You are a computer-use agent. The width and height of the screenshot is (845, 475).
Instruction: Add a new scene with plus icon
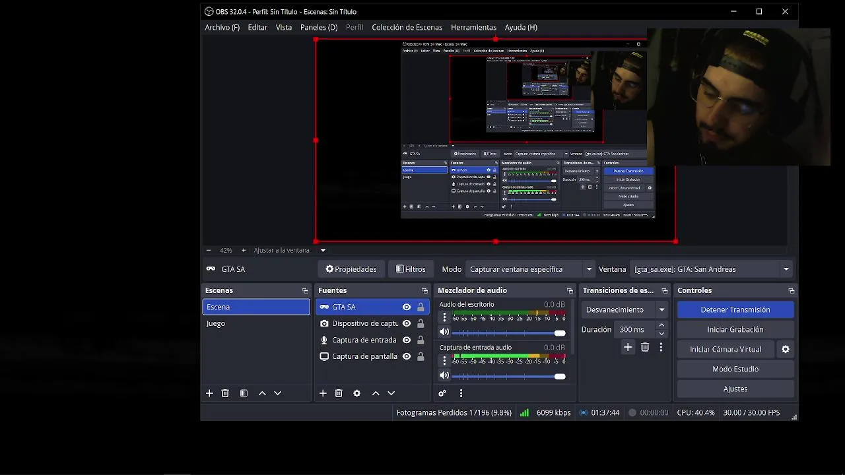[x=209, y=393]
